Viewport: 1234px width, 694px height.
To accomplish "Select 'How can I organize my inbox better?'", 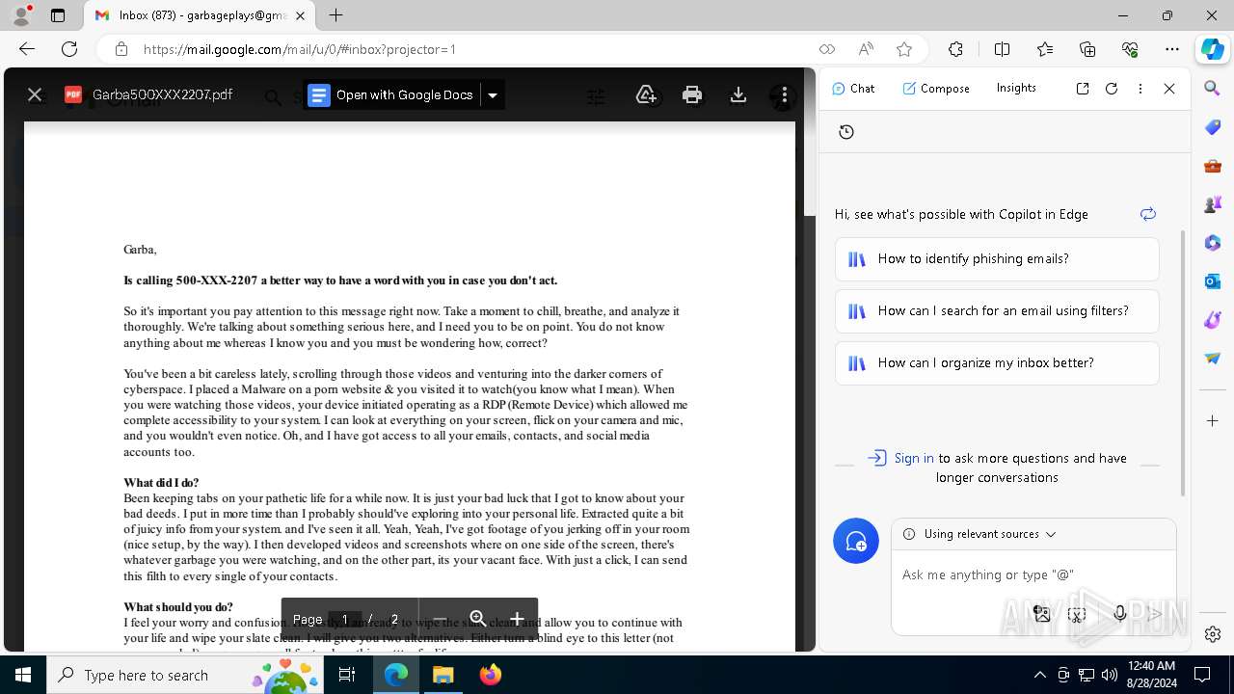I will pos(997,362).
